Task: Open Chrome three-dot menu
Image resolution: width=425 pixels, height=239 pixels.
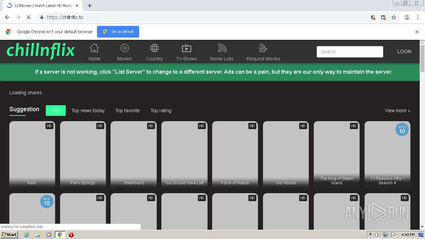Action: click(x=418, y=17)
